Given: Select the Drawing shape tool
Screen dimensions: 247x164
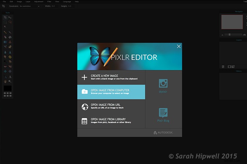Looking at the screenshot, I should point(10,47).
